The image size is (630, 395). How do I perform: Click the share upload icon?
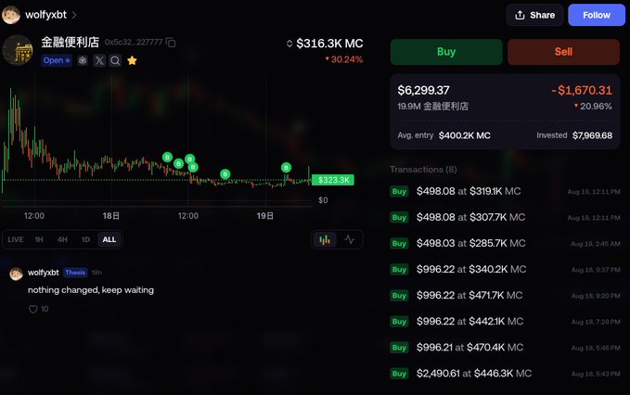click(x=520, y=15)
